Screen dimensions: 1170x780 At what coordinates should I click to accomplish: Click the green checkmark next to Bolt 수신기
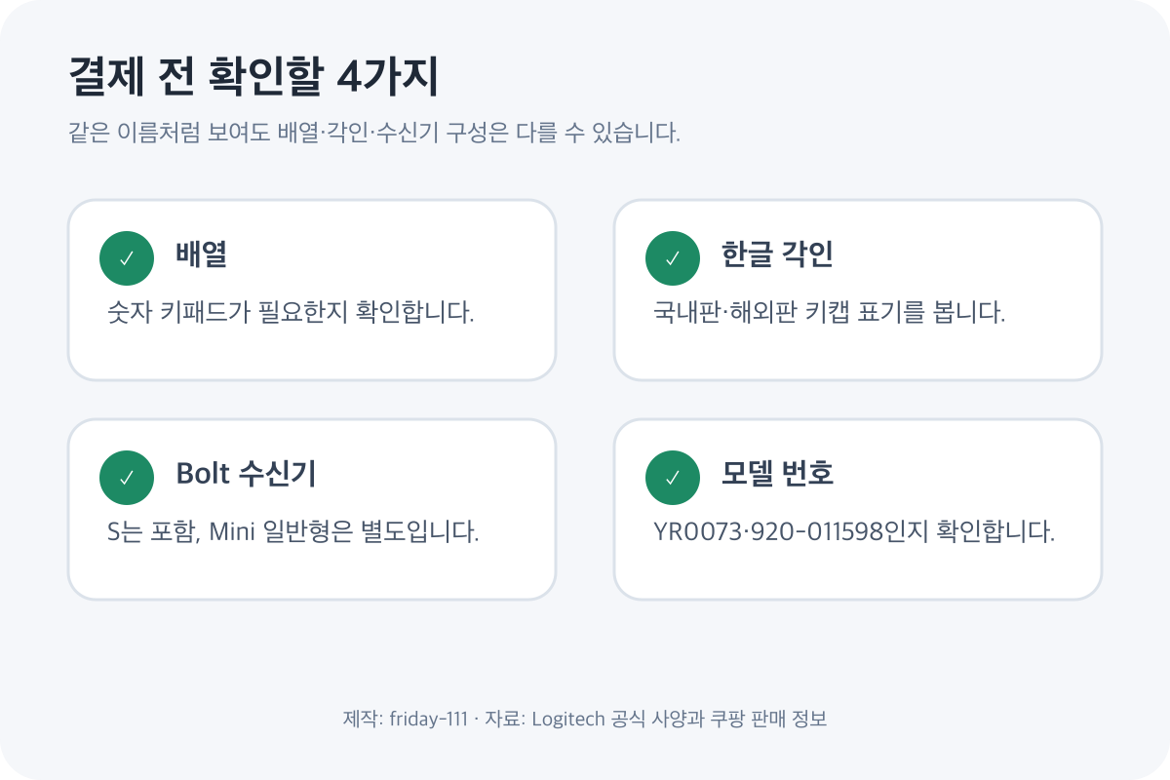tap(127, 478)
